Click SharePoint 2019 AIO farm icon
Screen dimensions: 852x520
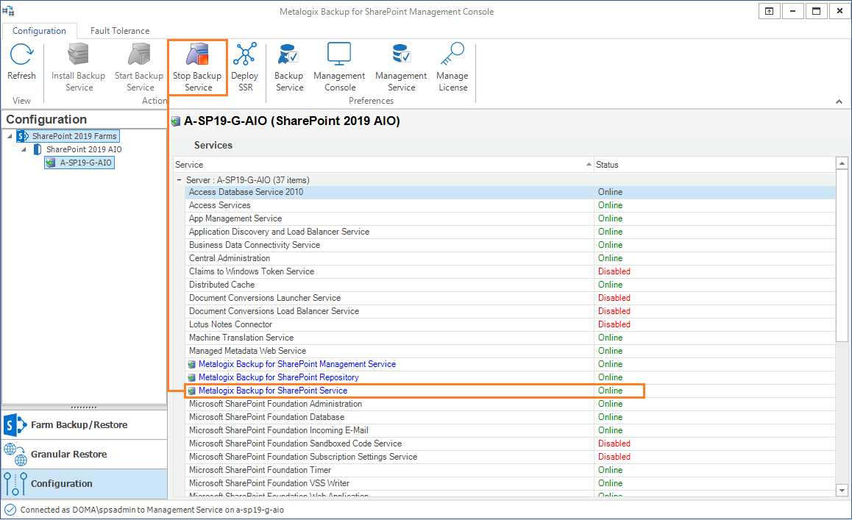[x=37, y=149]
